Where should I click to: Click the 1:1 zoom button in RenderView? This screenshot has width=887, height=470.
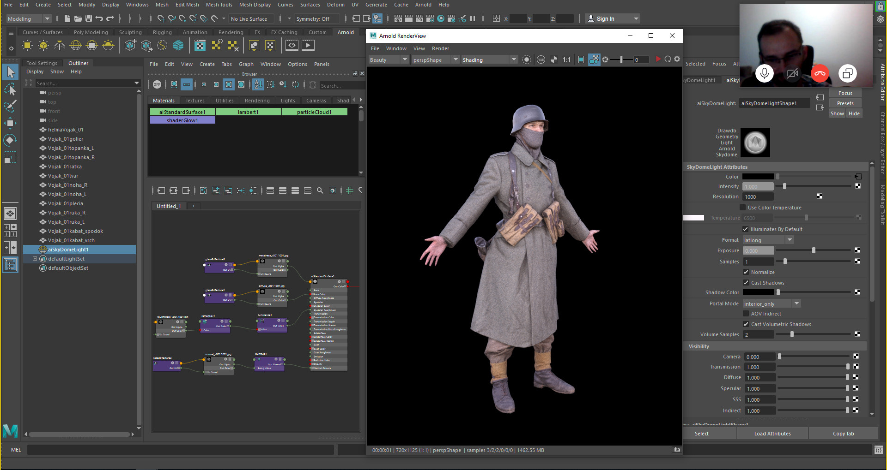pos(567,59)
